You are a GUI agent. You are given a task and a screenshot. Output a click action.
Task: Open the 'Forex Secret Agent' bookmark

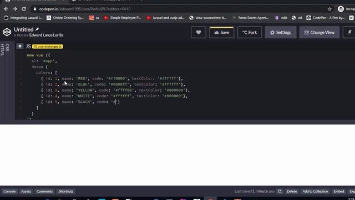[250, 18]
